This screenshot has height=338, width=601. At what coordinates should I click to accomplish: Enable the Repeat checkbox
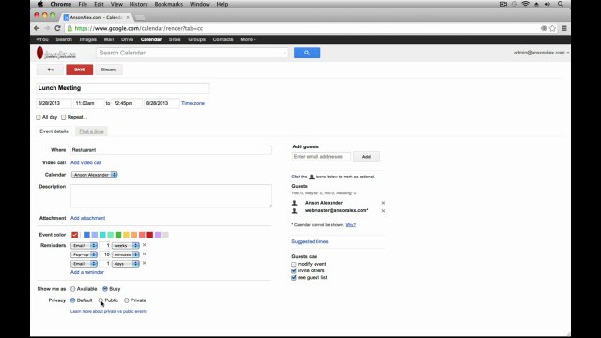pos(64,117)
